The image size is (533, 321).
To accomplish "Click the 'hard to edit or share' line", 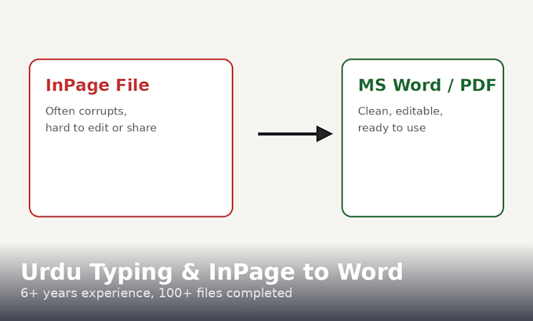I will coord(101,128).
